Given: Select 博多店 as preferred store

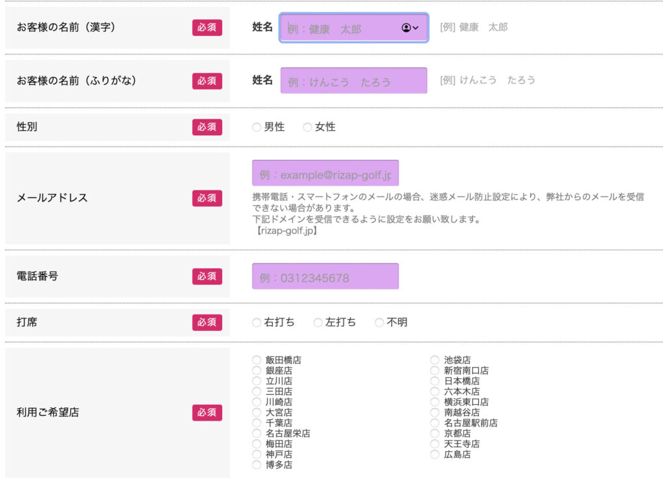Looking at the screenshot, I should tap(256, 464).
